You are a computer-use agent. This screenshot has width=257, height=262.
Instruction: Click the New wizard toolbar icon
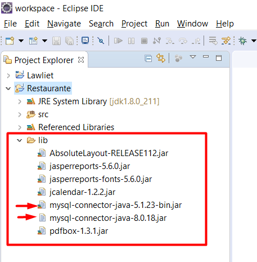tap(10, 41)
